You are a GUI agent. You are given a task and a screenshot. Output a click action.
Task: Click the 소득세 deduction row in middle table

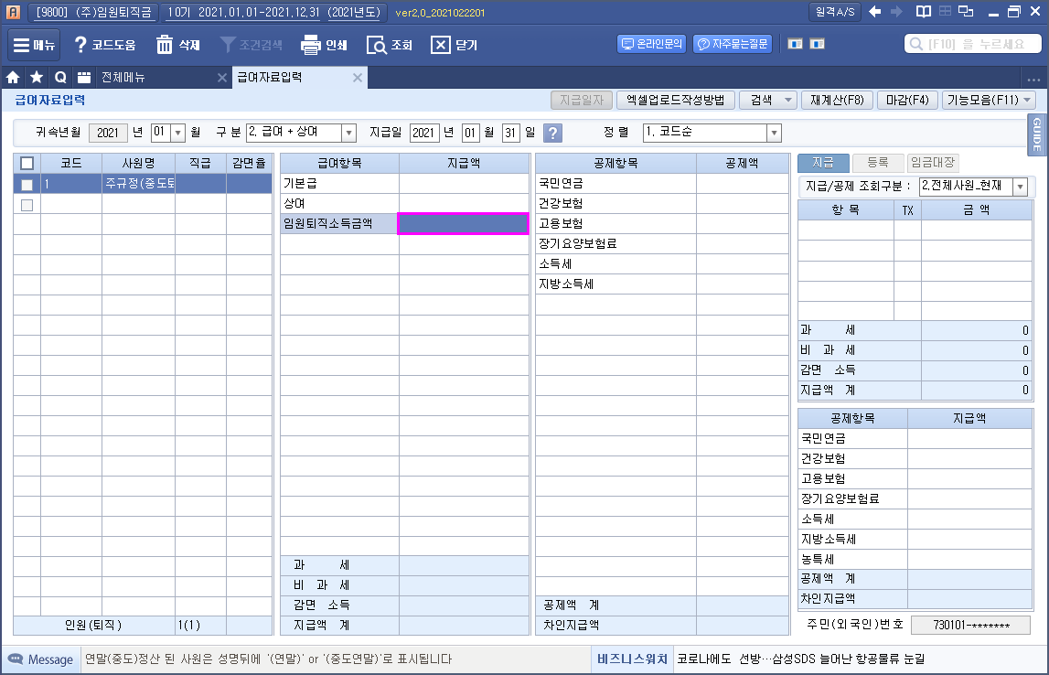pyautogui.click(x=661, y=263)
